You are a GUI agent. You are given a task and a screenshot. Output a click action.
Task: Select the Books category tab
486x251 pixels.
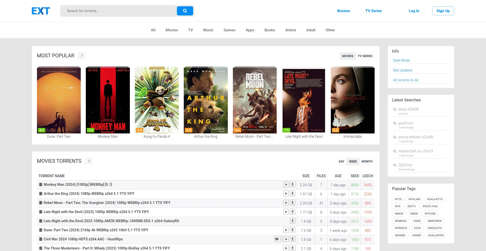[x=270, y=30]
